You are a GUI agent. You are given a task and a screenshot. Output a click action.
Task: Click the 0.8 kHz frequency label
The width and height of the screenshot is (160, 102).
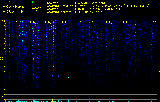tap(2, 71)
